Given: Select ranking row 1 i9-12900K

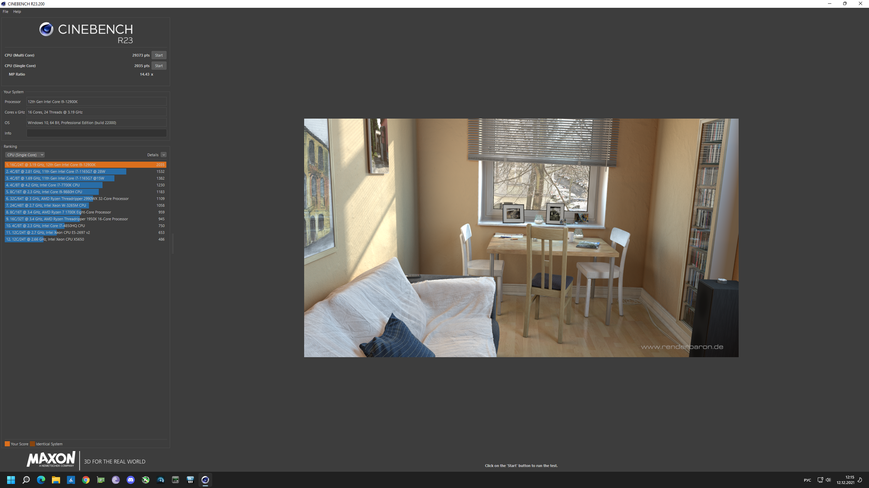Looking at the screenshot, I should tap(86, 165).
